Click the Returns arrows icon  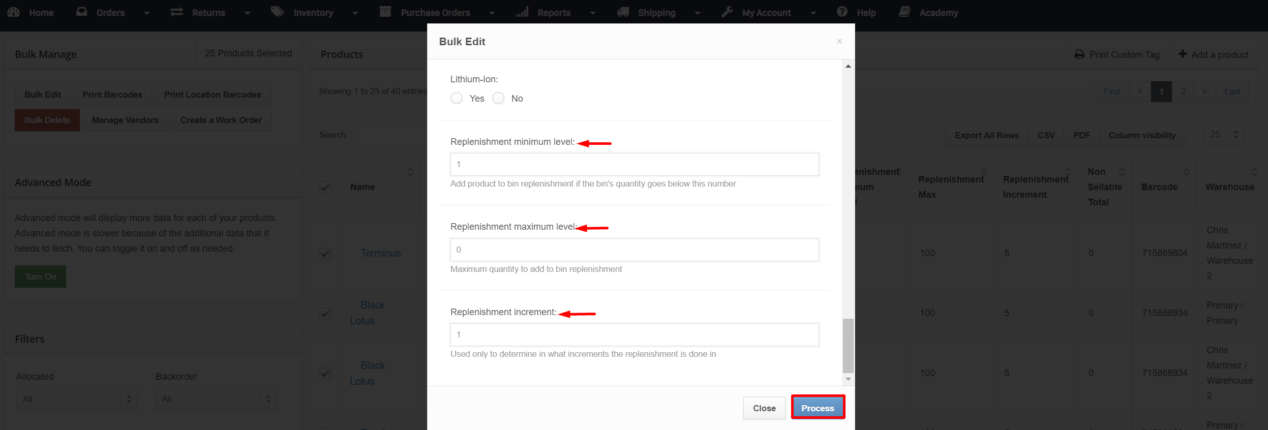176,12
